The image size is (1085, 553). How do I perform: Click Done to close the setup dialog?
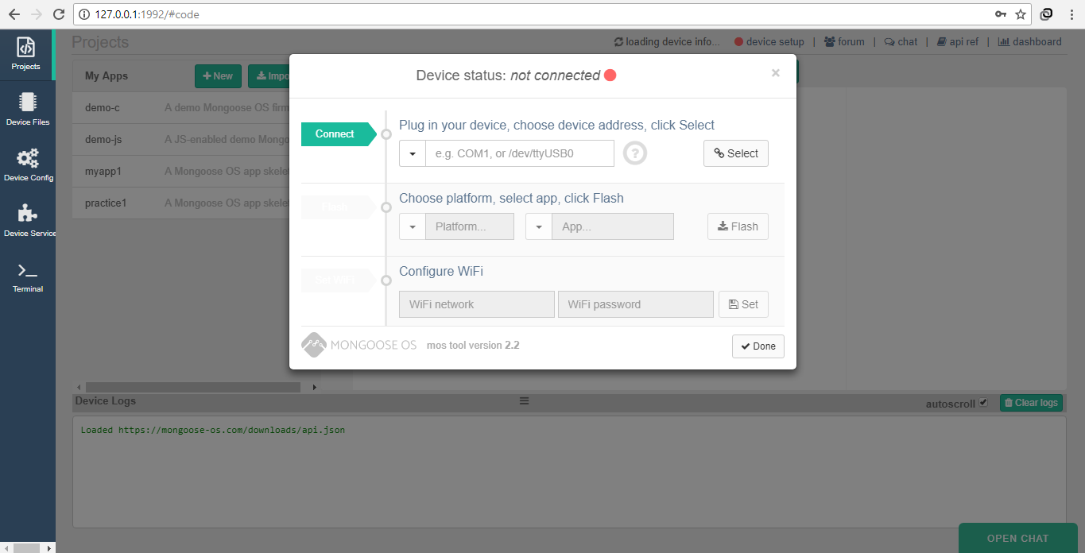[757, 346]
